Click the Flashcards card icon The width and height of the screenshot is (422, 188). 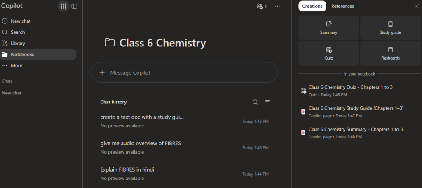point(390,50)
